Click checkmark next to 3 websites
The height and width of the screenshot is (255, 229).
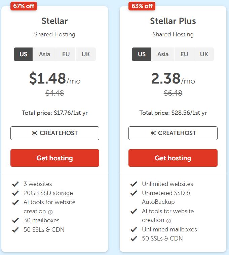coord(15,184)
